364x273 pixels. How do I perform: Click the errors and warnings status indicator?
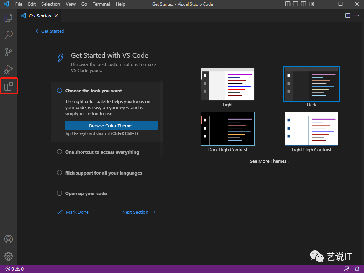[x=14, y=269]
